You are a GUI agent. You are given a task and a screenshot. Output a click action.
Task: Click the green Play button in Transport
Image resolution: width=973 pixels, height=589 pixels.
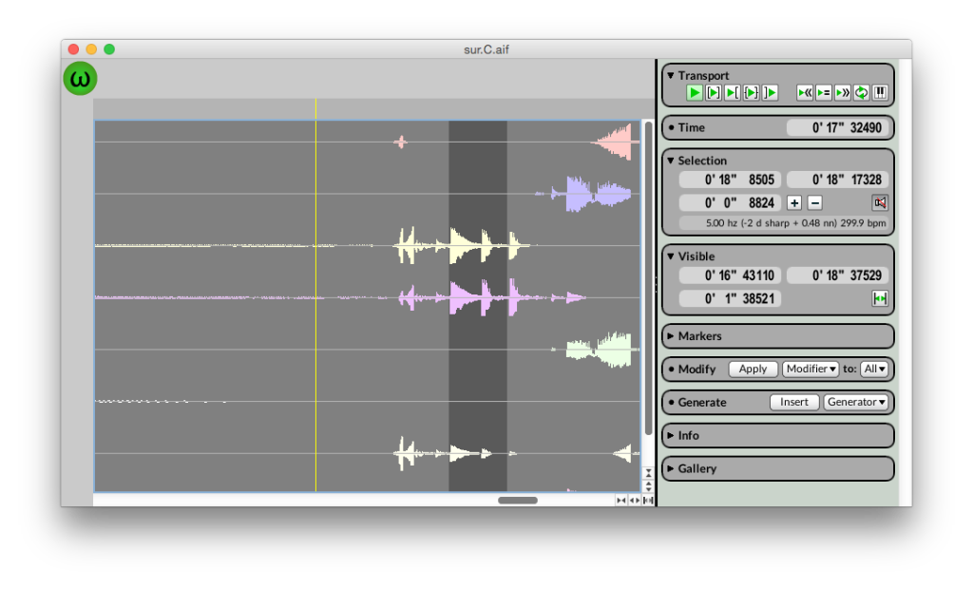tap(695, 92)
